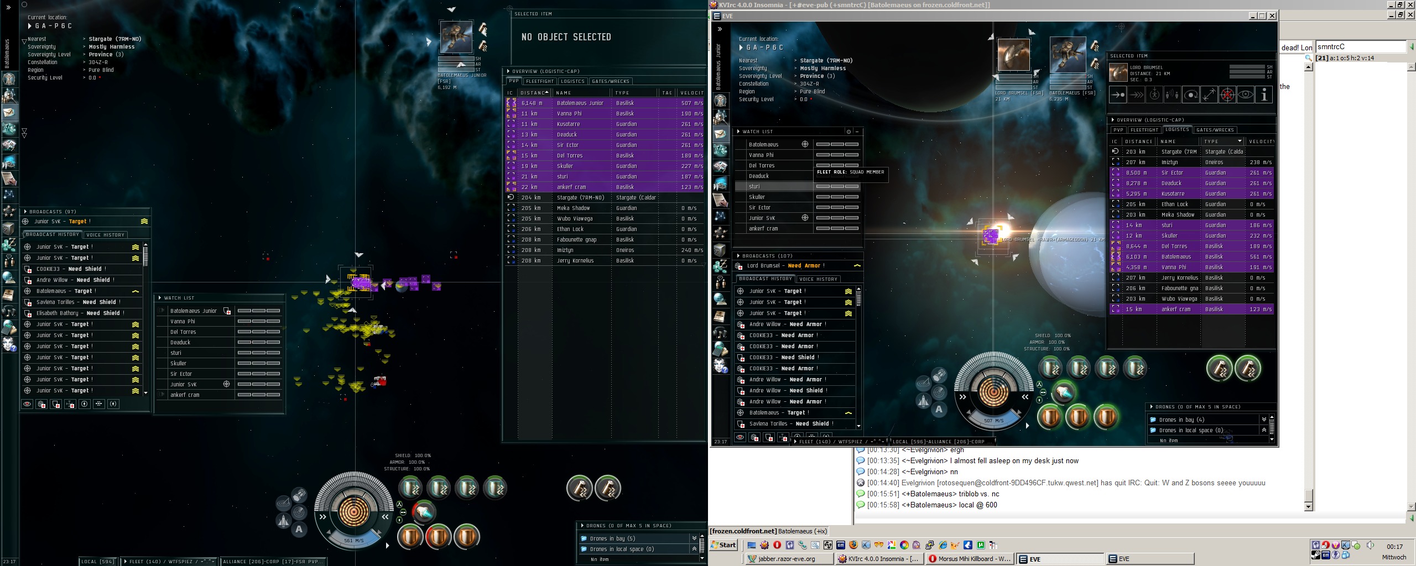Screen dimensions: 1416x566
Task: Orbit Lord Brumsel using the orbit icon
Action: tap(1191, 95)
